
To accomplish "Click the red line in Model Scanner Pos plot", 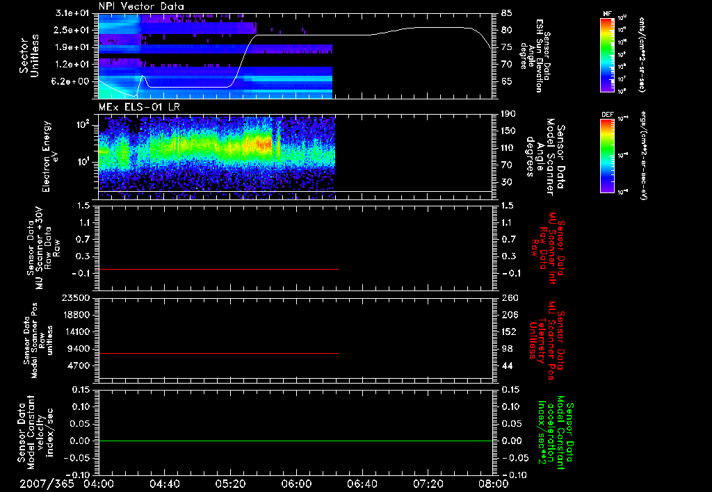I will coord(218,353).
